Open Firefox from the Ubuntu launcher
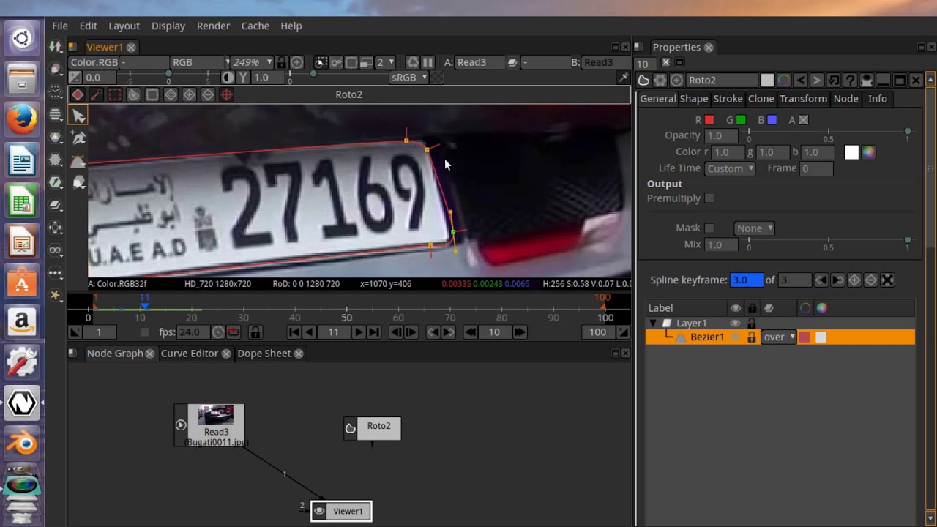937x527 pixels. [22, 119]
